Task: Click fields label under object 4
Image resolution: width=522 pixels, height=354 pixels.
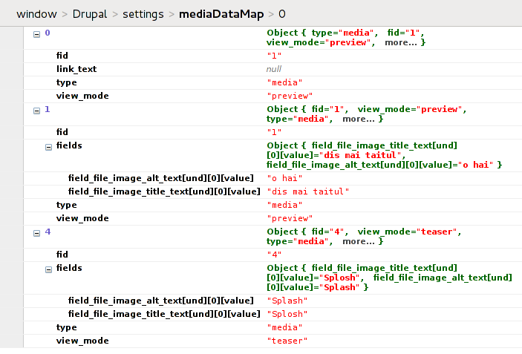Action: pos(69,268)
